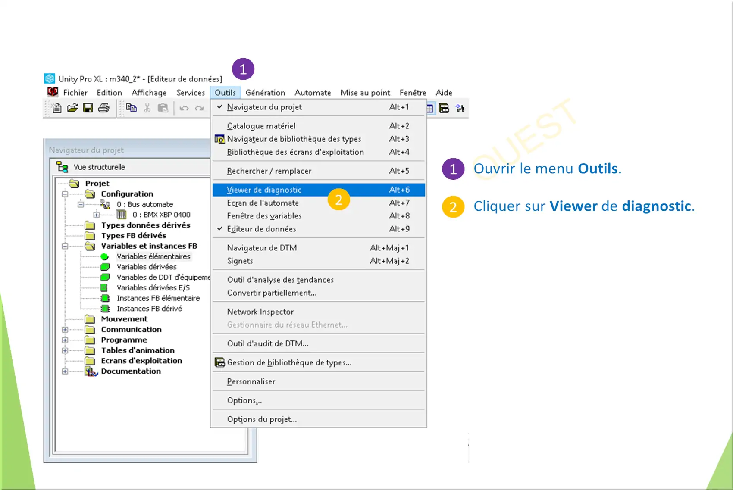Click the BMX XBP 0400 rack icon
This screenshot has height=490, width=733.
tap(122, 215)
